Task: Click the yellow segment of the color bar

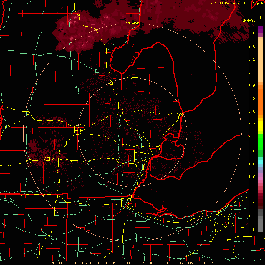Action: click(x=260, y=126)
